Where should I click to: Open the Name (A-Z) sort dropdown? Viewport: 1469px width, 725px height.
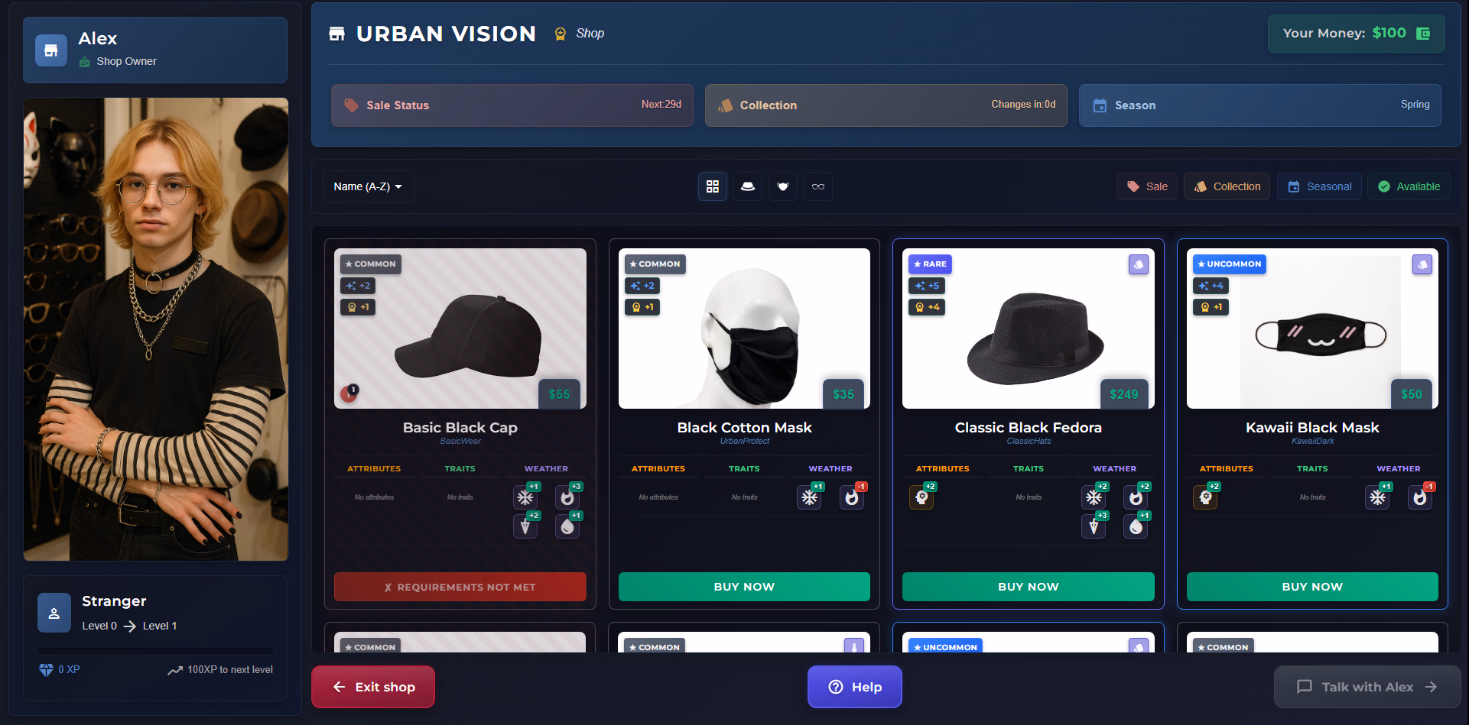click(368, 186)
